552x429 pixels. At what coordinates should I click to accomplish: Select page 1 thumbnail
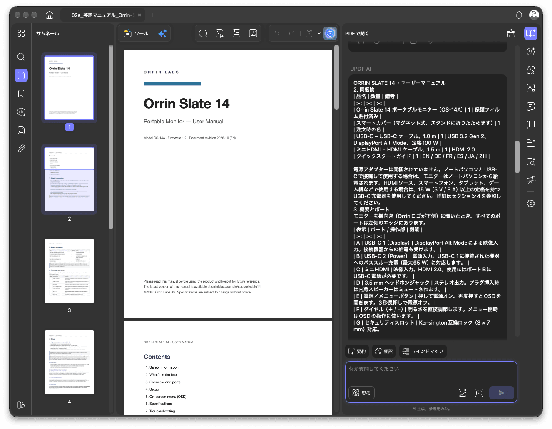[x=70, y=88]
